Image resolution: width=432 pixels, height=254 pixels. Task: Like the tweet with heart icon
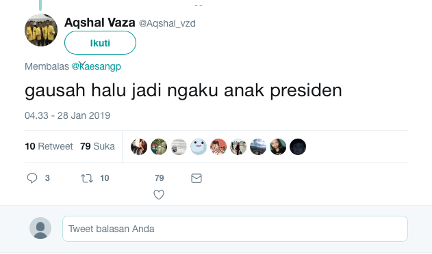click(159, 195)
